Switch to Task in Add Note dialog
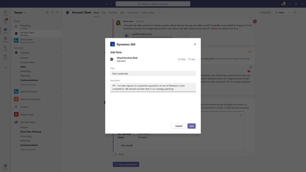This screenshot has height=172, width=306. [x=192, y=59]
